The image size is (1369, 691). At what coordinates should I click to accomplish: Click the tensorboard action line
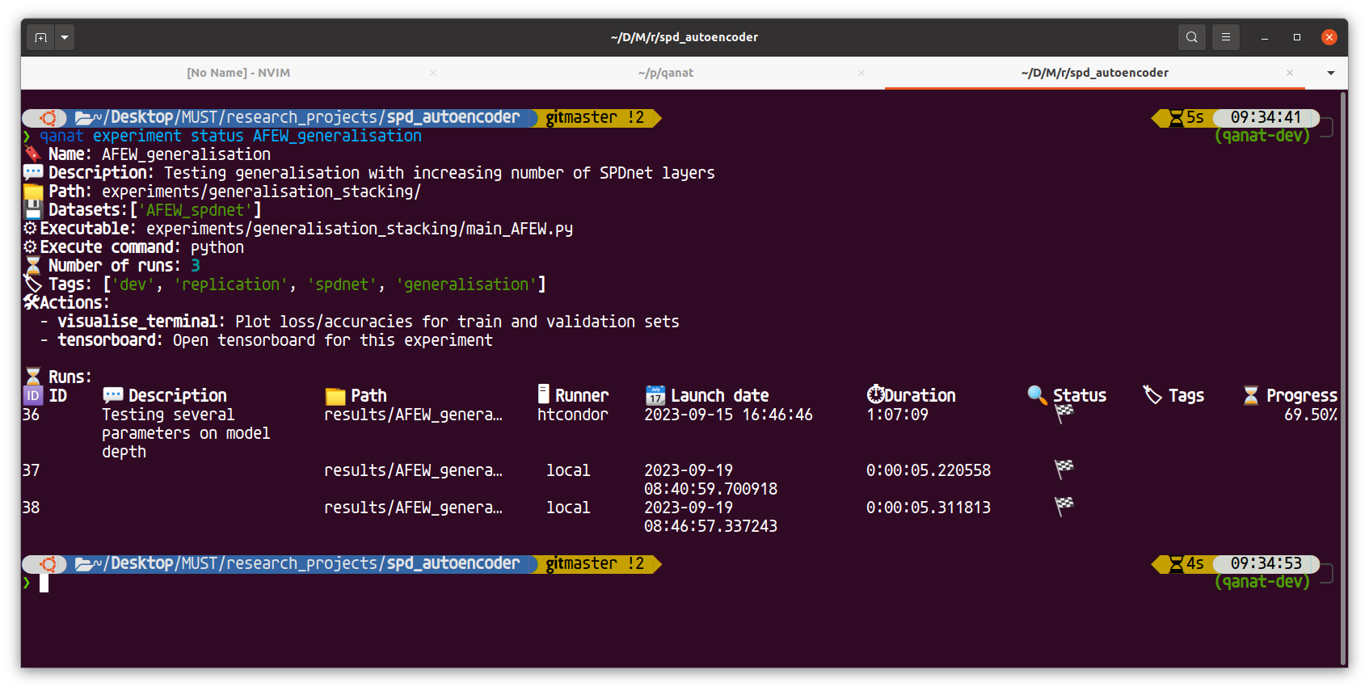coord(267,340)
